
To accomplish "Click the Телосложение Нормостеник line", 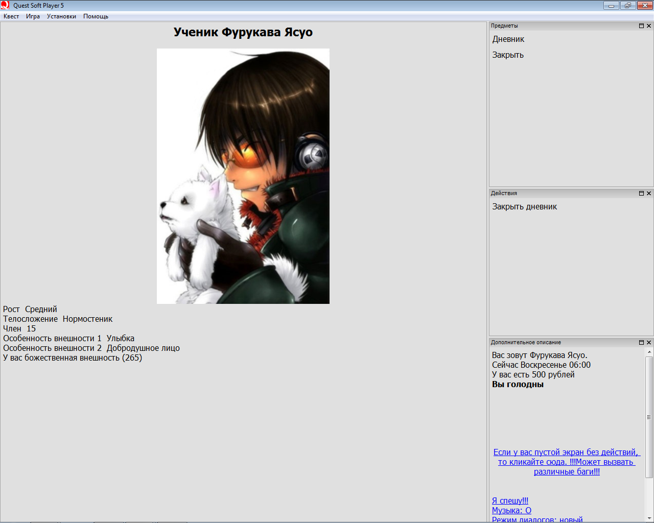I will click(x=58, y=319).
